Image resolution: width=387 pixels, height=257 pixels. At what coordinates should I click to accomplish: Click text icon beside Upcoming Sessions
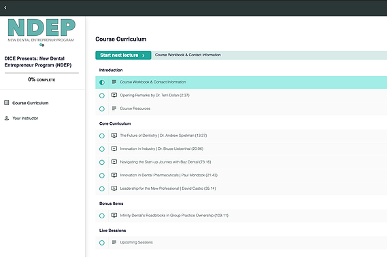click(x=114, y=242)
